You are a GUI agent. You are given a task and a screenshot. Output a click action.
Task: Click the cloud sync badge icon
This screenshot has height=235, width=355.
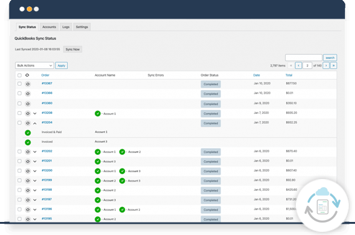click(x=323, y=206)
